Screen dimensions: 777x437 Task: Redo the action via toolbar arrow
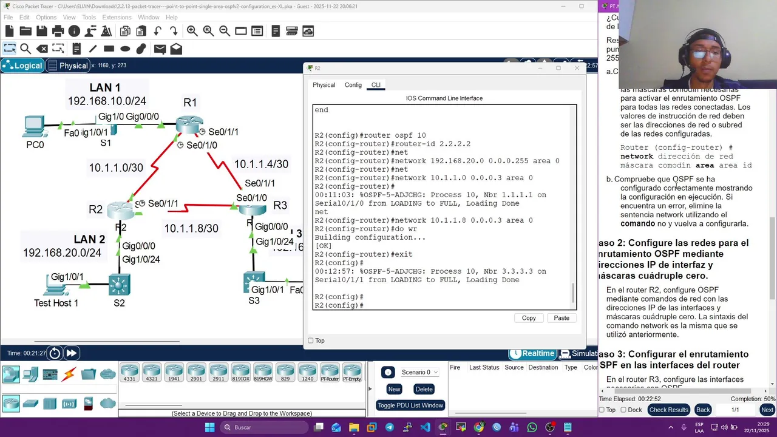174,31
